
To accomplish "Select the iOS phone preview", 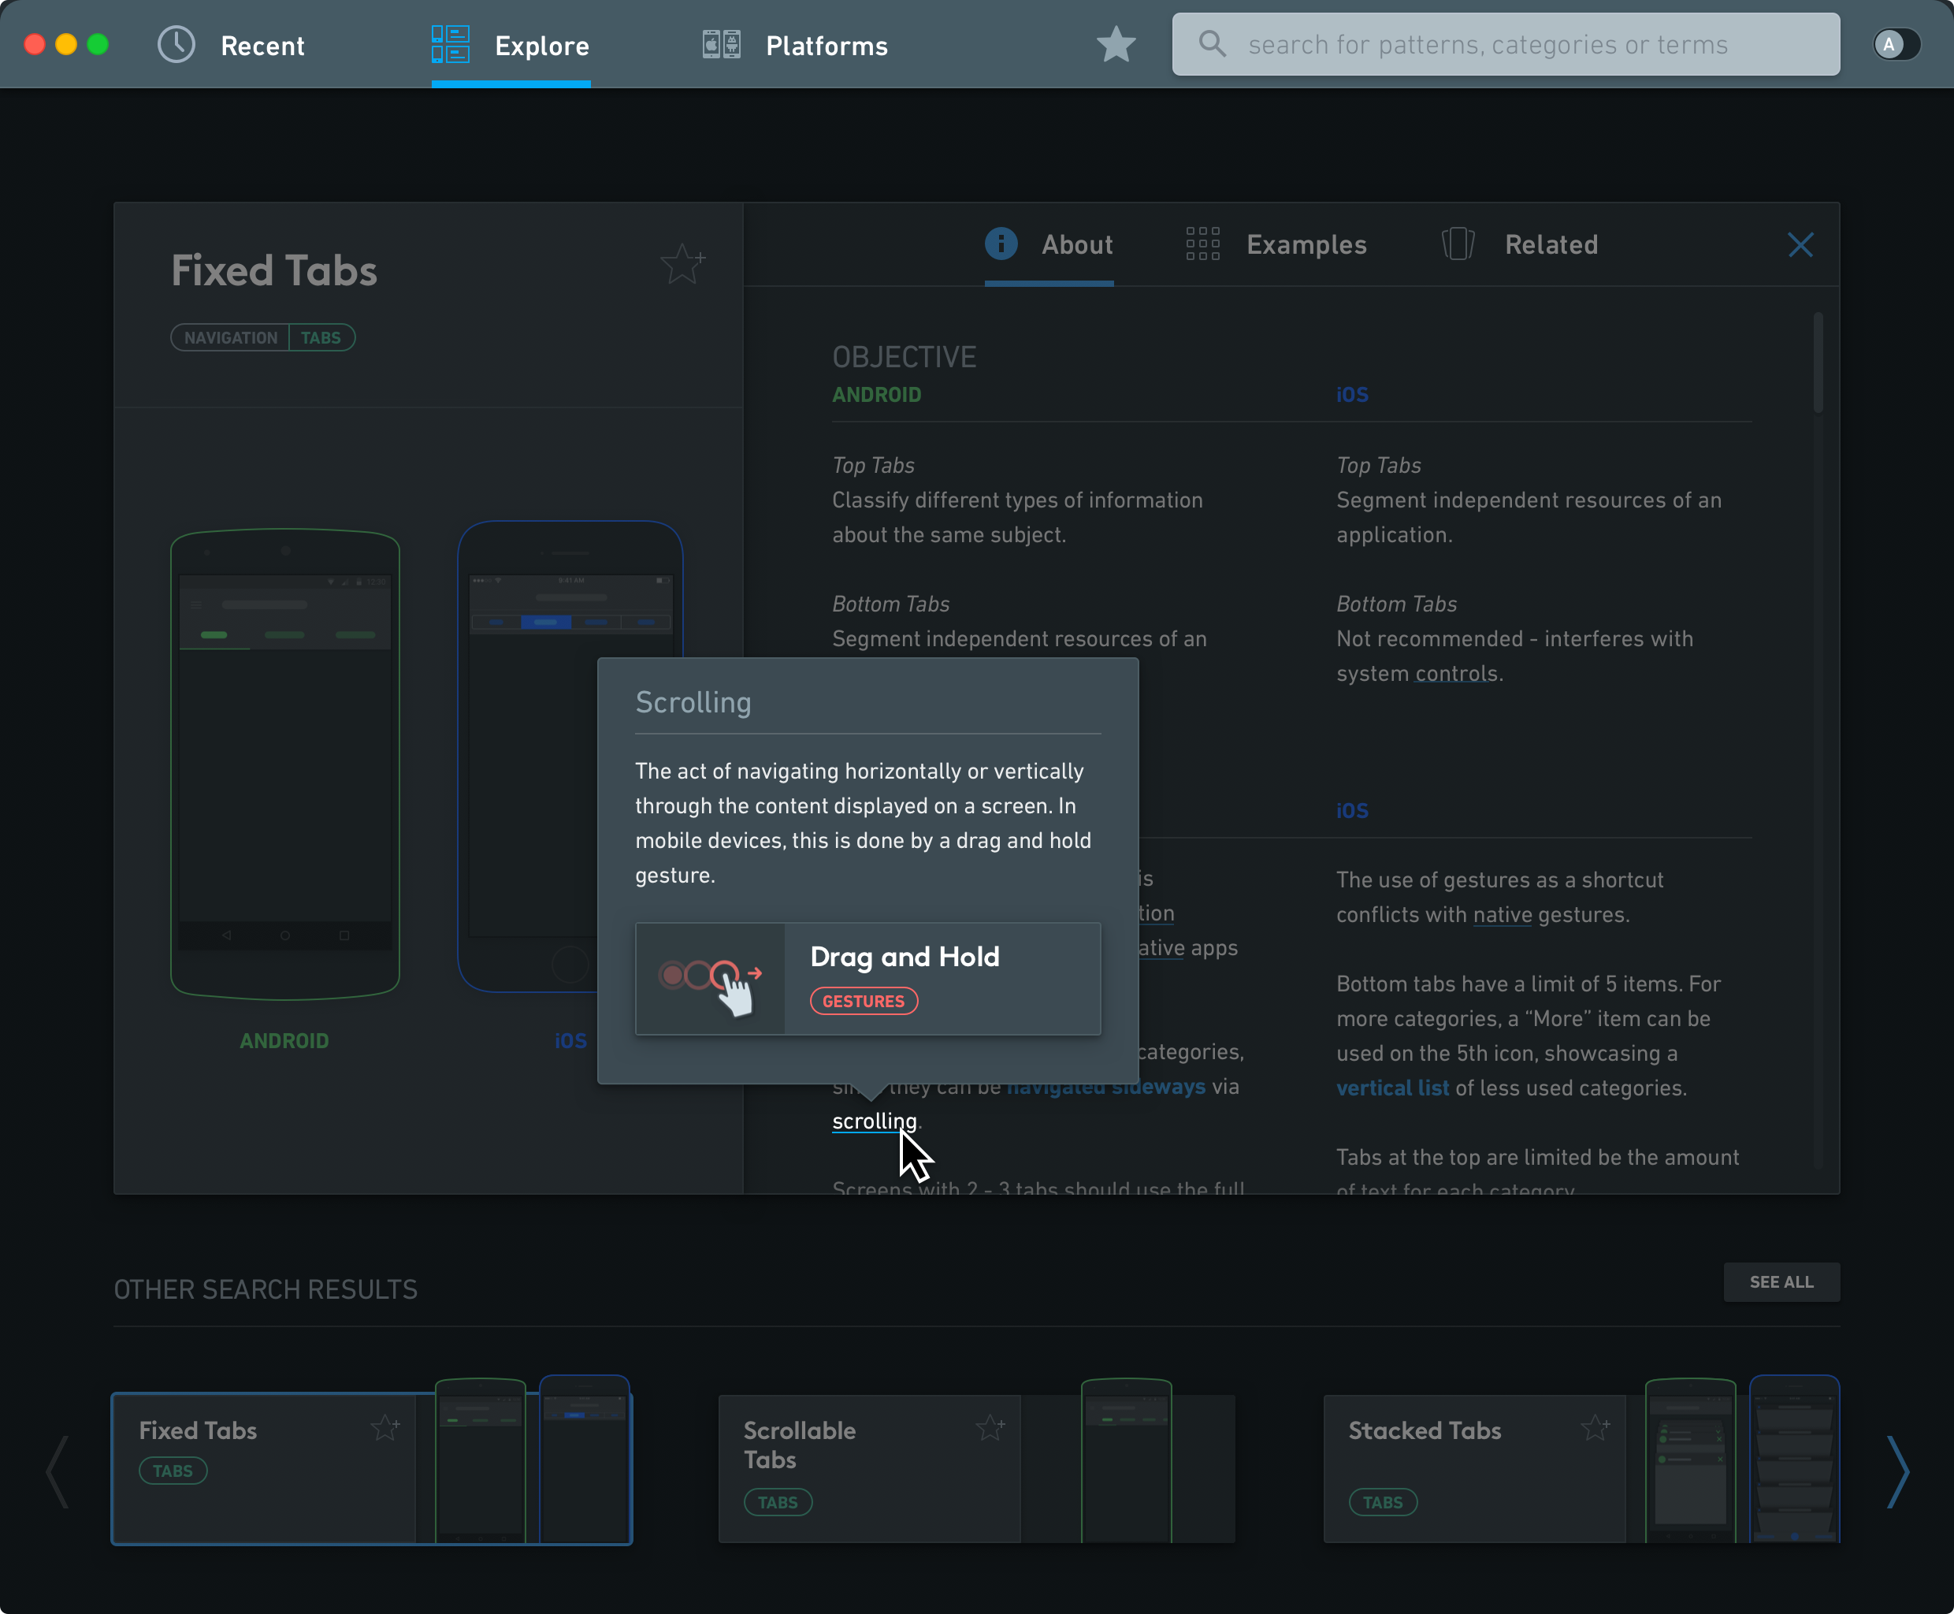I will 570,756.
